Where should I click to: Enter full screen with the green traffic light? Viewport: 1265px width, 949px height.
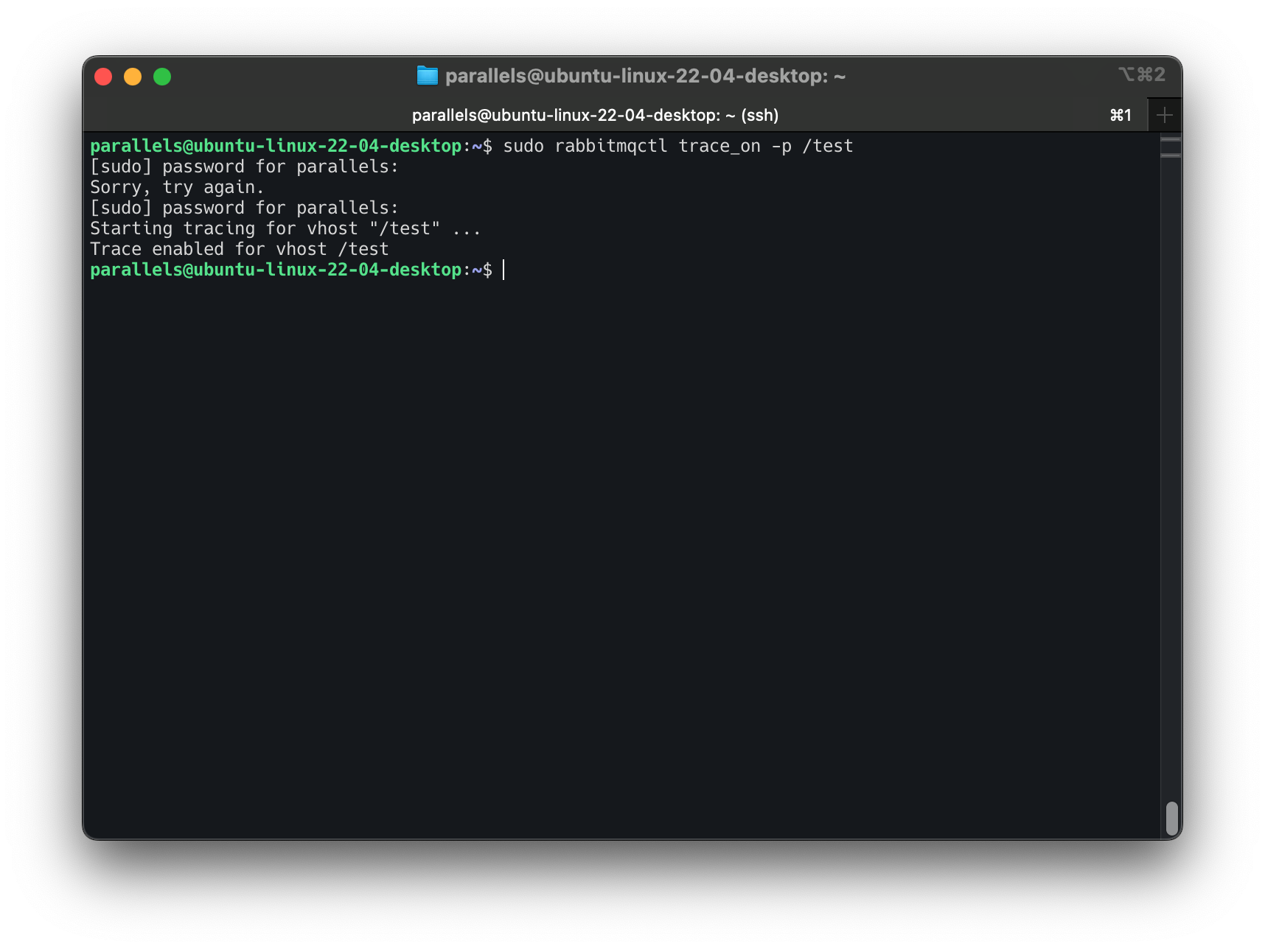tap(162, 76)
